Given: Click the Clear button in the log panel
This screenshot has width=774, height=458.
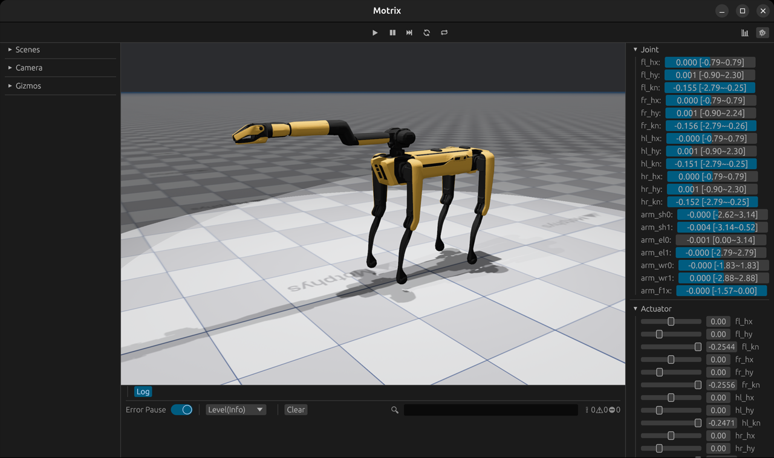Looking at the screenshot, I should coord(296,410).
